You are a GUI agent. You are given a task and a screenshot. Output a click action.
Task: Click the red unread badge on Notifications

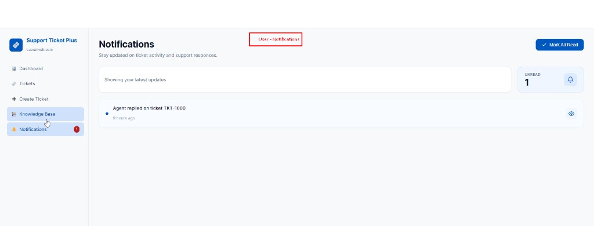click(77, 129)
